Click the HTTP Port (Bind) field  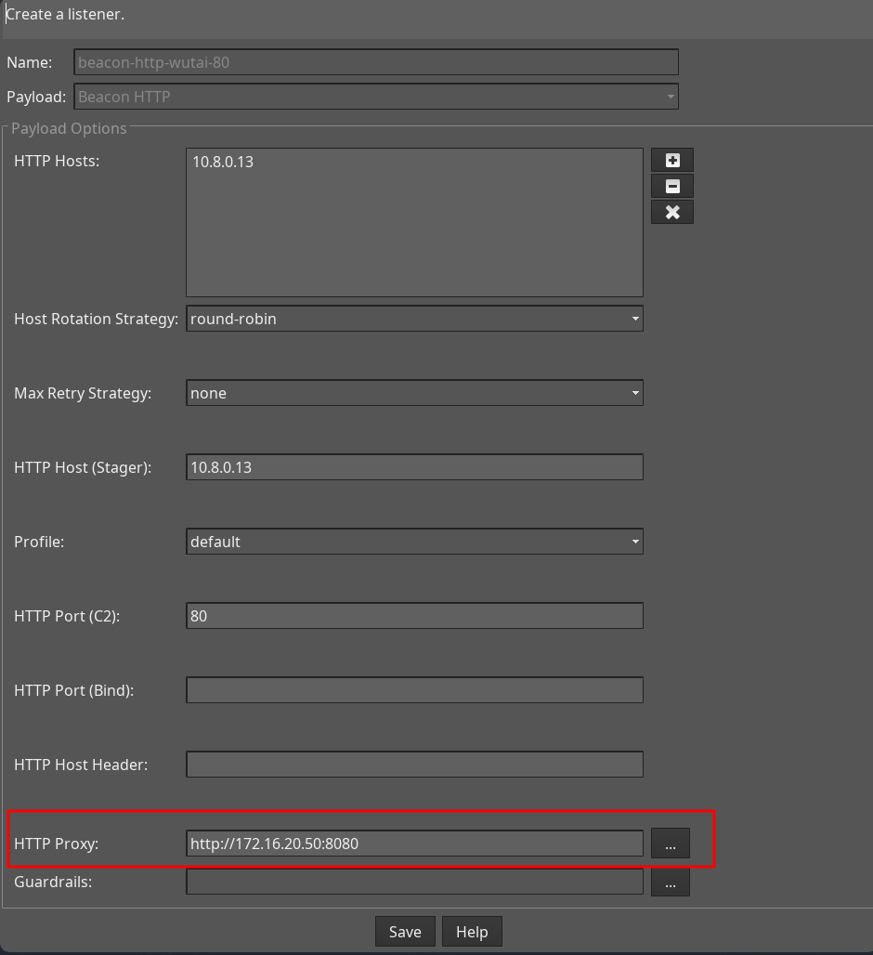[x=414, y=690]
